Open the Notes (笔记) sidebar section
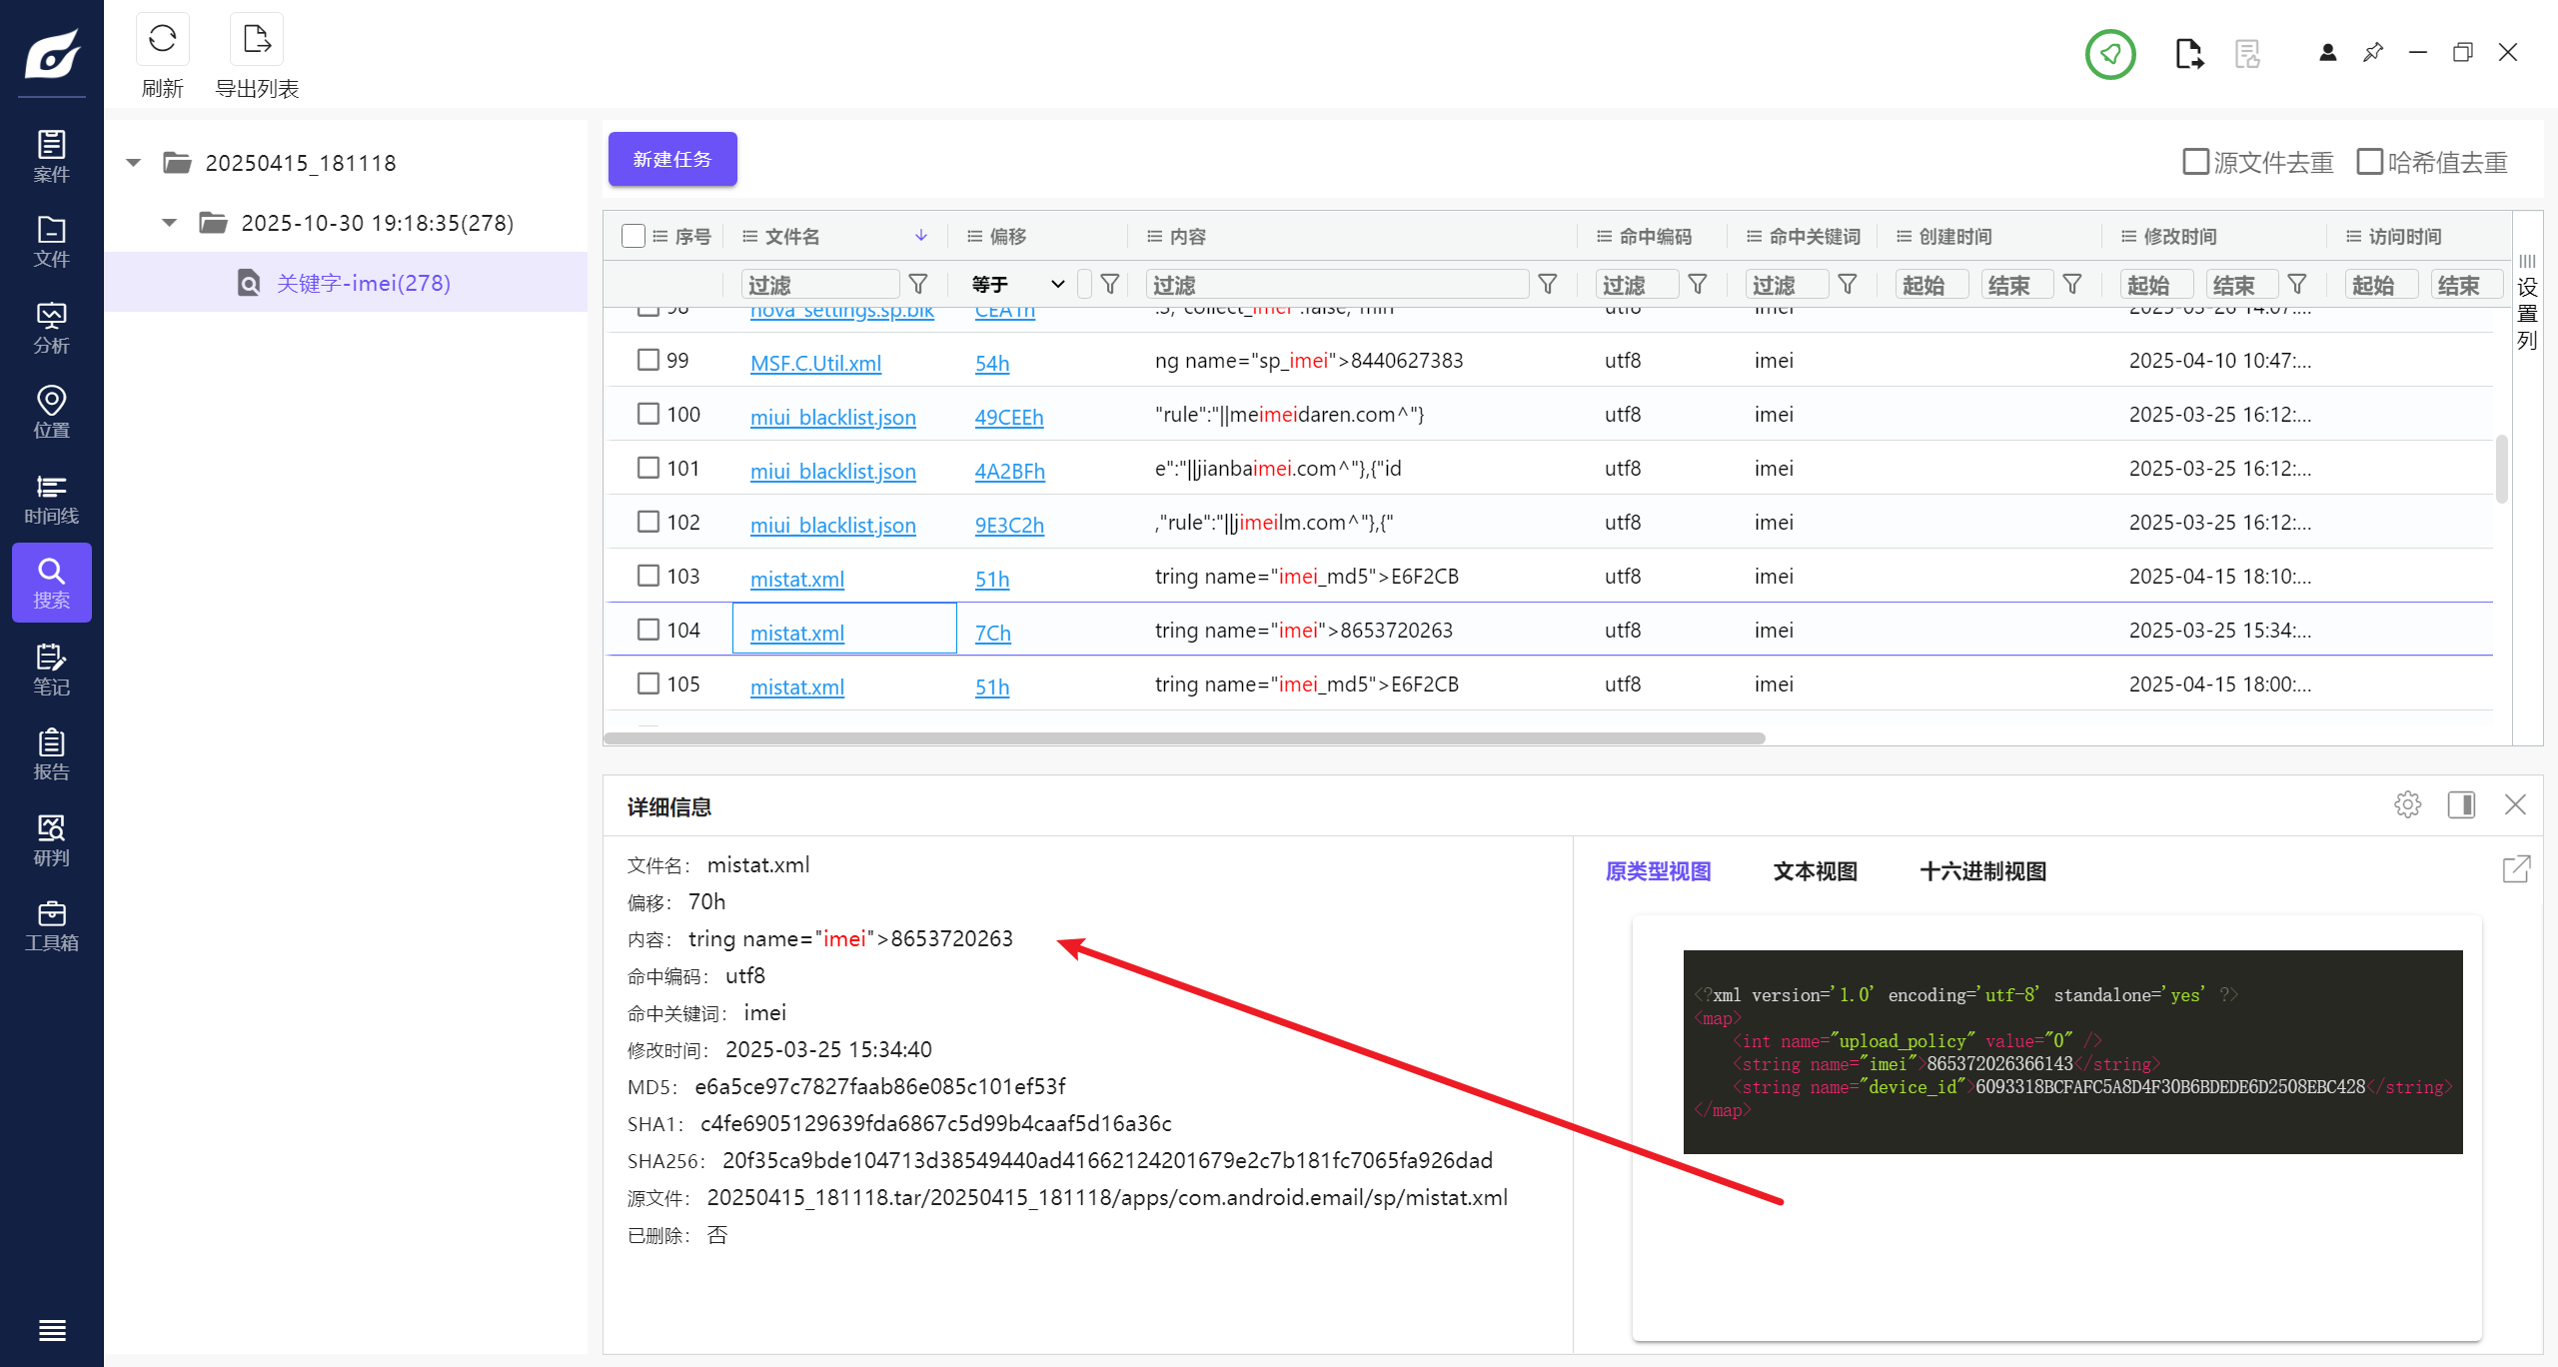Screen dimensions: 2558x1367 click(x=51, y=670)
